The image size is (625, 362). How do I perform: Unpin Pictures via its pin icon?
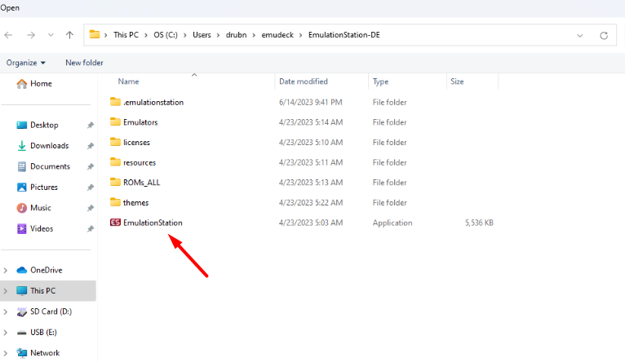coord(91,188)
